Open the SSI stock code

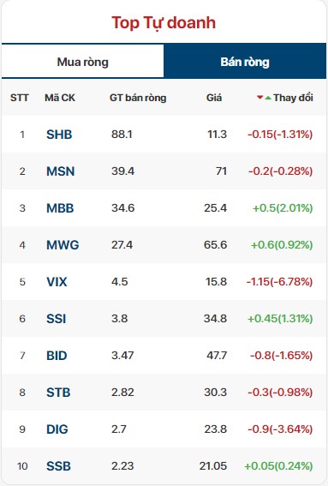[56, 319]
